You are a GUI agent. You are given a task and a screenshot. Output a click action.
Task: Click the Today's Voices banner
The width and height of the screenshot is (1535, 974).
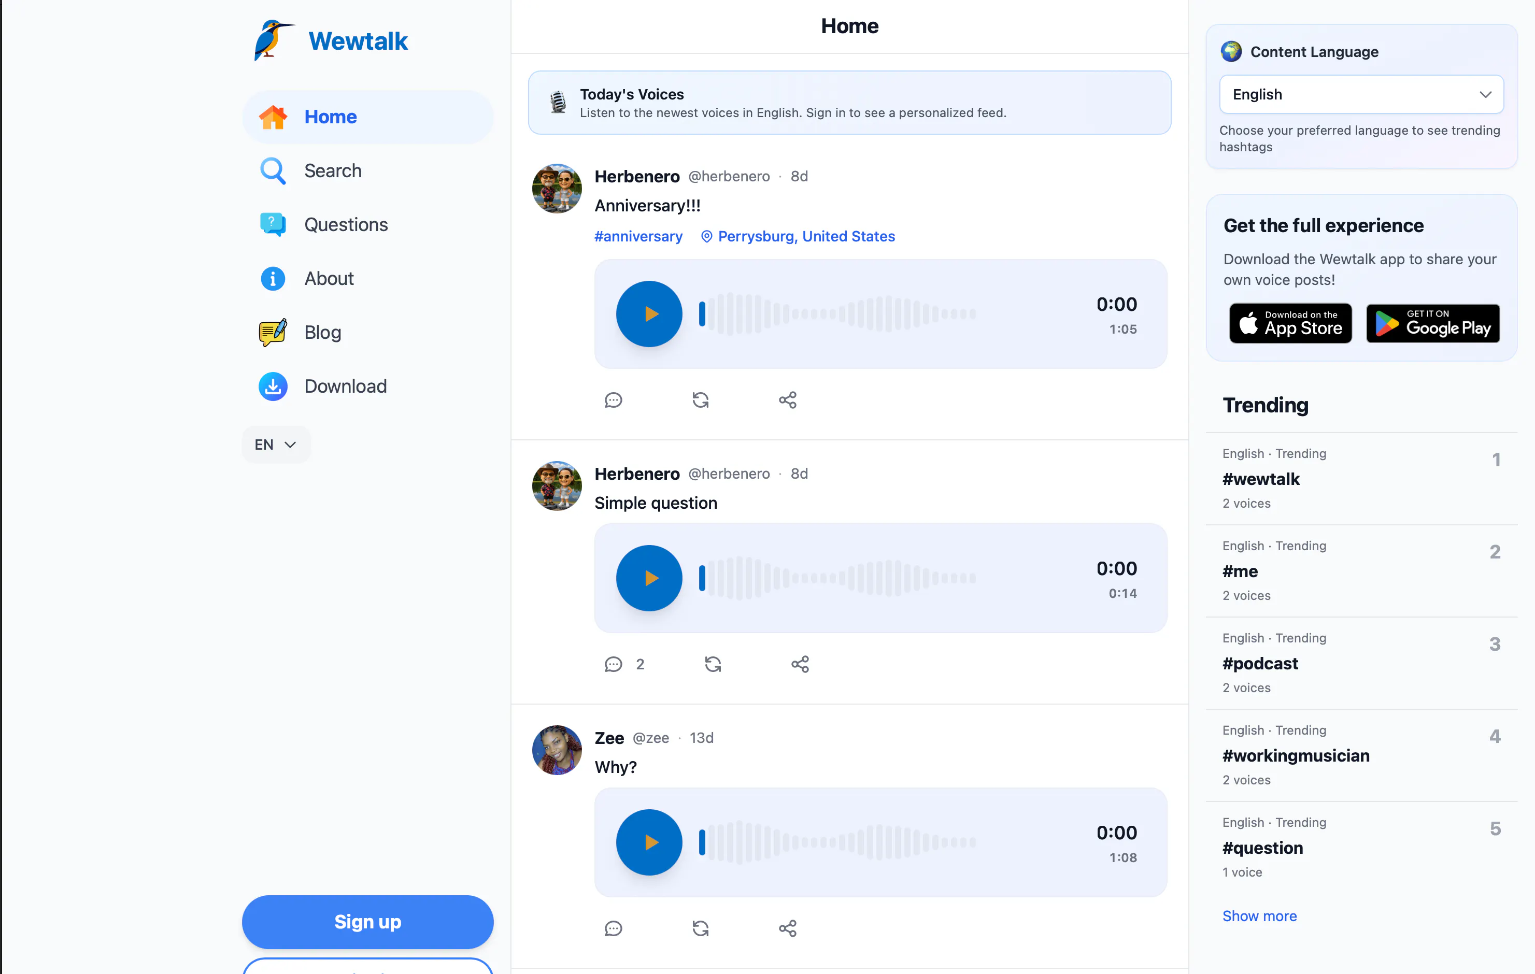(849, 103)
